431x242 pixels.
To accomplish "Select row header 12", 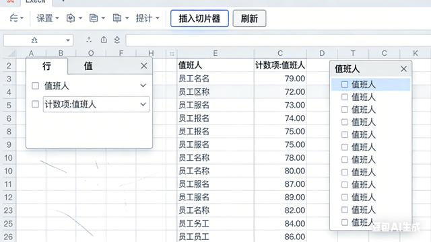I will coord(9,197).
